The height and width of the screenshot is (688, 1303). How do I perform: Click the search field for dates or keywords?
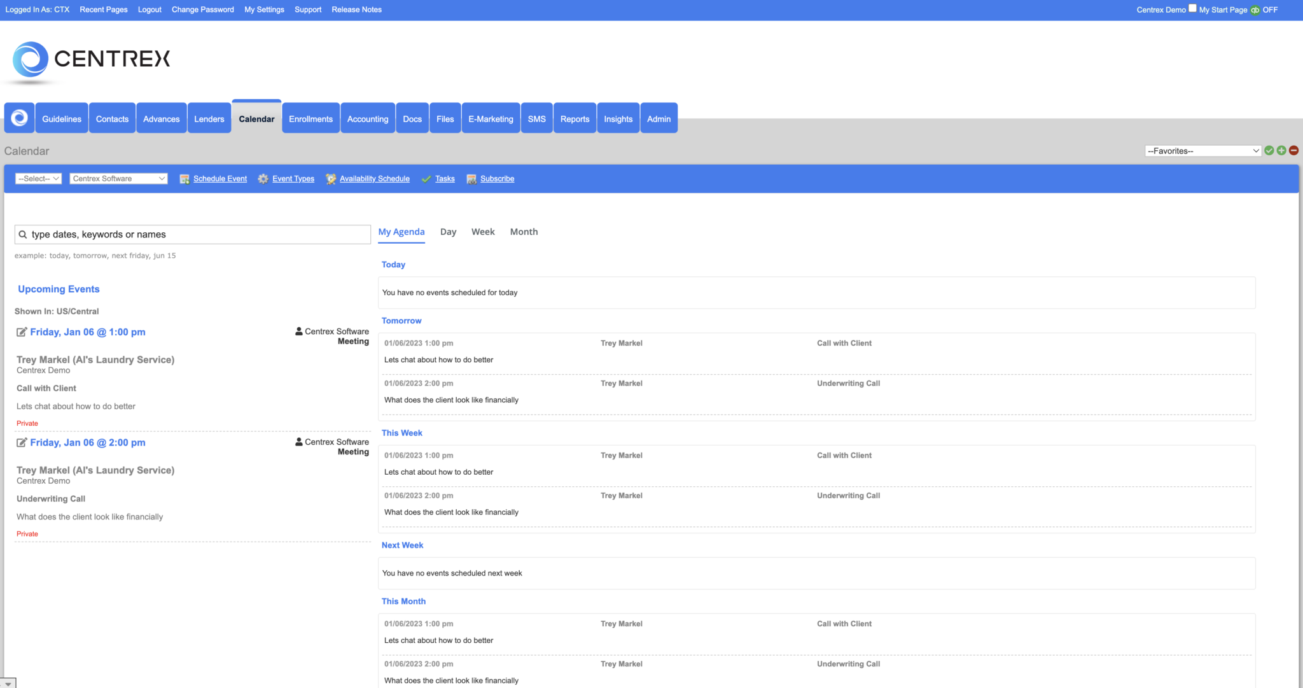tap(192, 234)
